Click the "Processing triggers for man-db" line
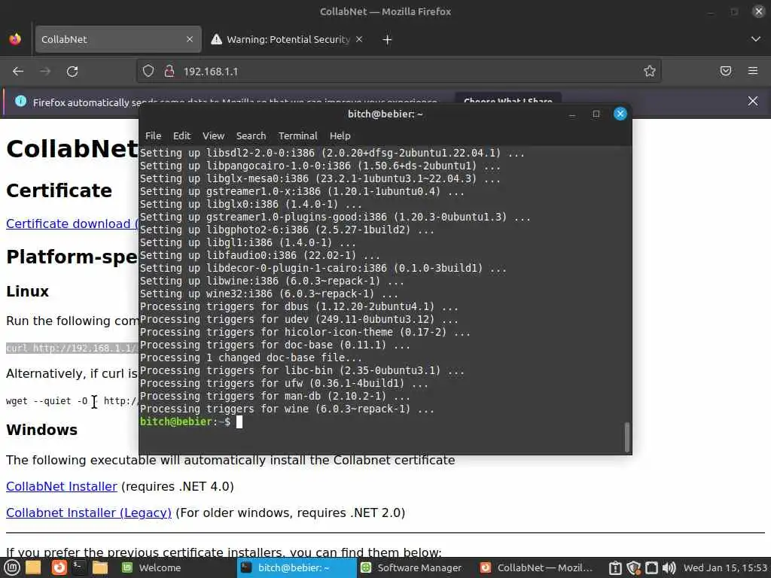Viewport: 771px width, 578px height. 275,396
